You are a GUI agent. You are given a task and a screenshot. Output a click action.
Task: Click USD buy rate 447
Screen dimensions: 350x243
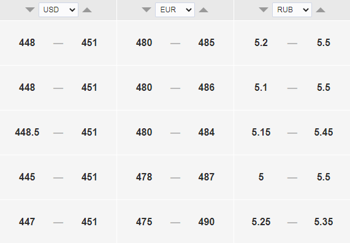click(27, 222)
